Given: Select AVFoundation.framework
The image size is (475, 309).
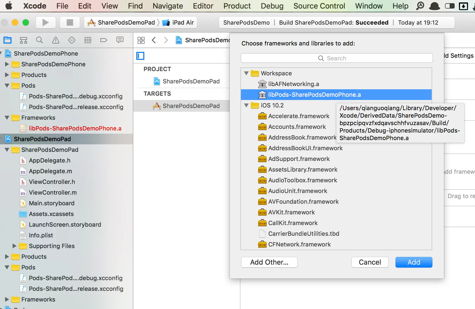Looking at the screenshot, I should click(336, 202).
